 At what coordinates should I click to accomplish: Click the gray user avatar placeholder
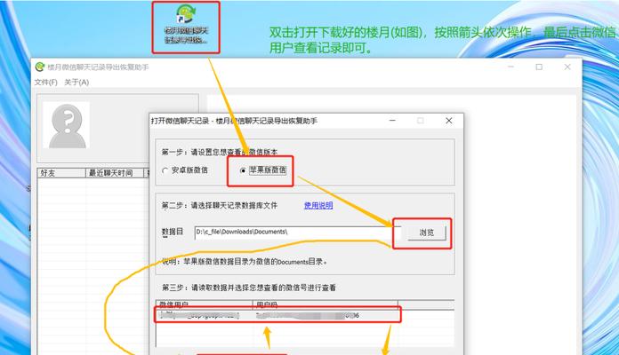pos(67,125)
